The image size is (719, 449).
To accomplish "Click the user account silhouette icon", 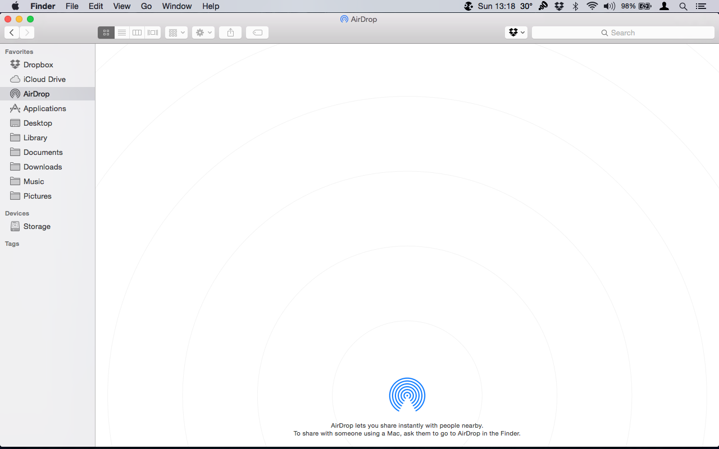I will pyautogui.click(x=665, y=6).
